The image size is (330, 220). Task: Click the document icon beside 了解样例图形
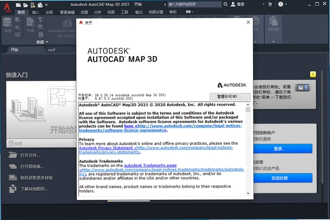pos(13,189)
